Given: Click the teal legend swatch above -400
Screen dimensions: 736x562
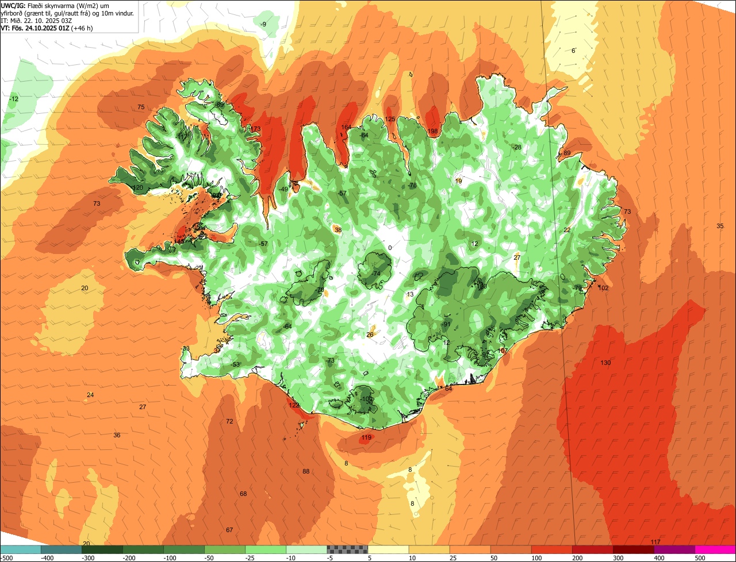Looking at the screenshot, I should point(61,549).
